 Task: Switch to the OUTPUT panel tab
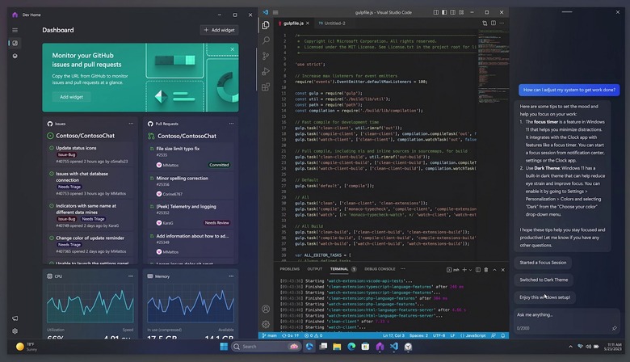[x=315, y=269]
